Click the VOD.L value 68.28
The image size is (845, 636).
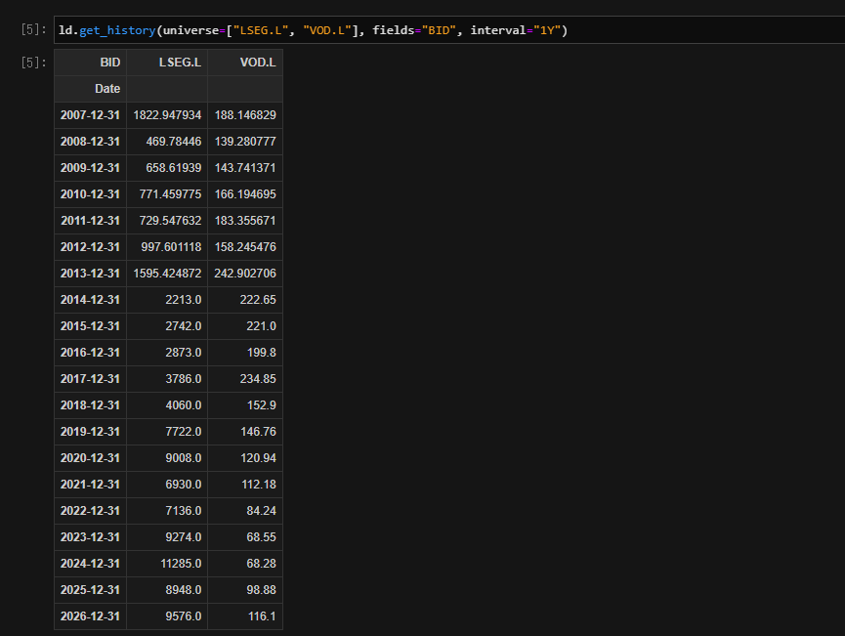[x=262, y=564]
